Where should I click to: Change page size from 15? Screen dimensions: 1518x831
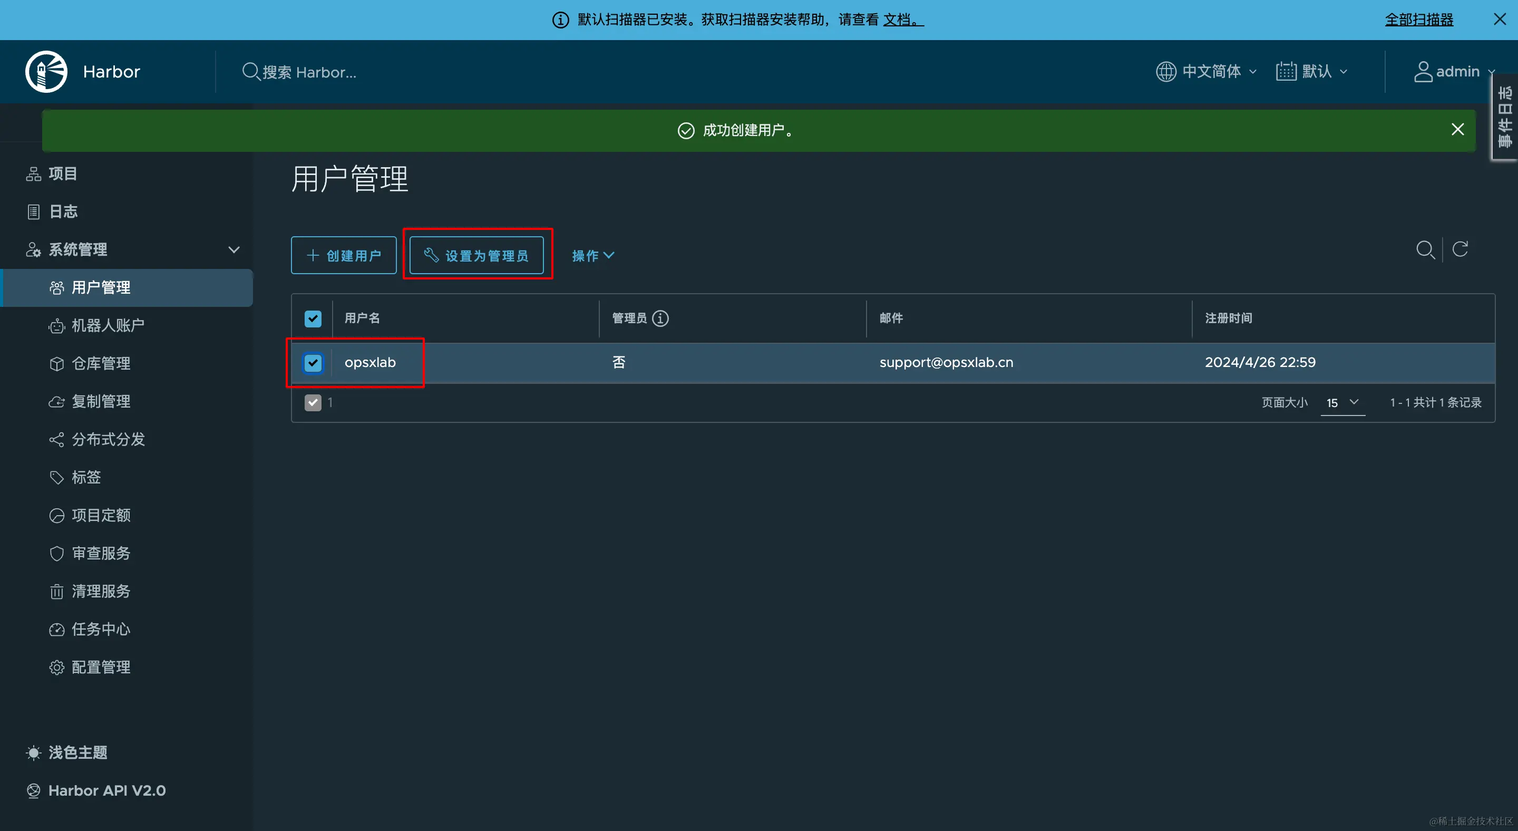1342,402
